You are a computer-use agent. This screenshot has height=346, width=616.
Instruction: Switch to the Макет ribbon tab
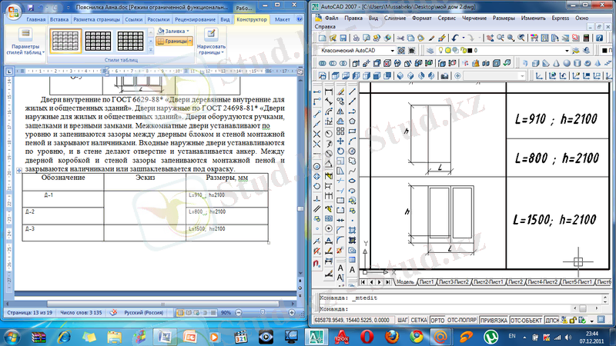pos(281,18)
